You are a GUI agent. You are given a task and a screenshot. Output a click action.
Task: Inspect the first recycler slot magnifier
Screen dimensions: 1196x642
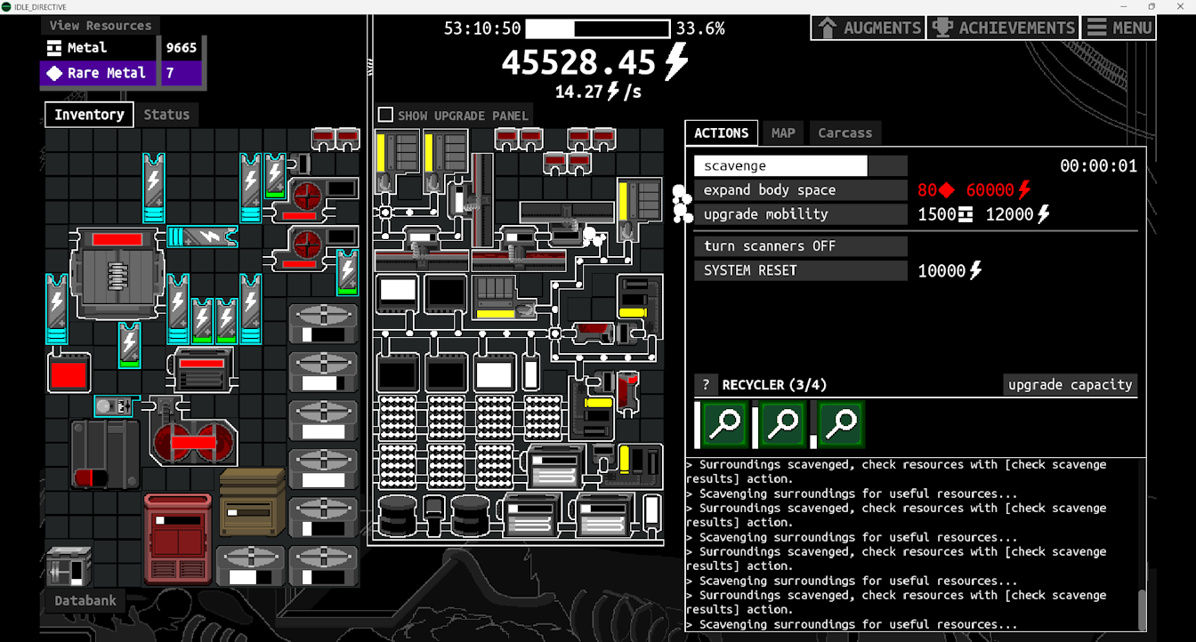click(723, 424)
